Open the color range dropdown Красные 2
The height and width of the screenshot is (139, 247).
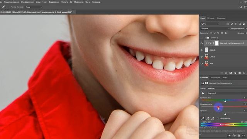coord(227,93)
